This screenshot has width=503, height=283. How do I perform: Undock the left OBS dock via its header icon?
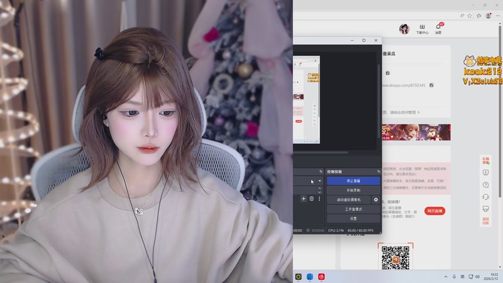pos(321,172)
